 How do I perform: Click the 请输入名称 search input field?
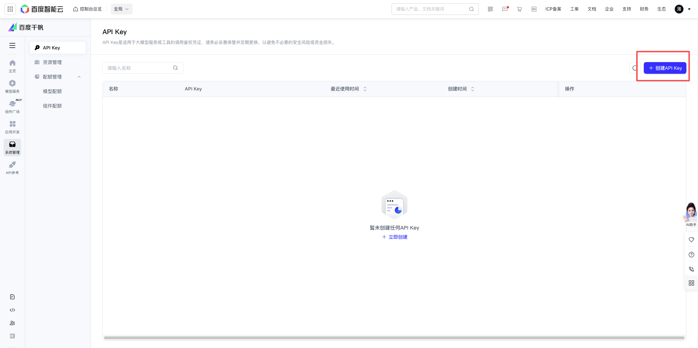(138, 68)
